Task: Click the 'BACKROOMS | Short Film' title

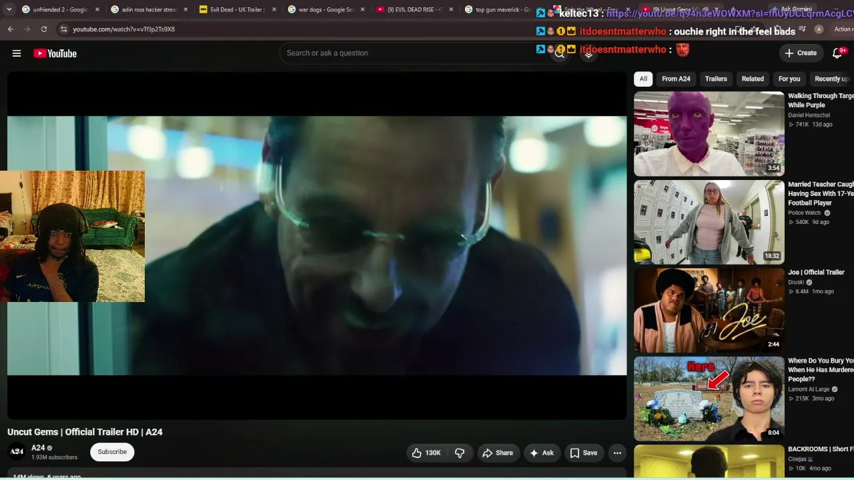Action: [821, 449]
